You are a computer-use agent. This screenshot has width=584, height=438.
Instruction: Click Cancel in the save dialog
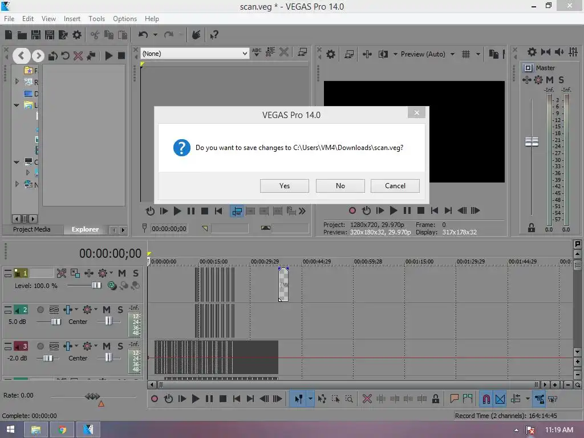[x=395, y=186]
